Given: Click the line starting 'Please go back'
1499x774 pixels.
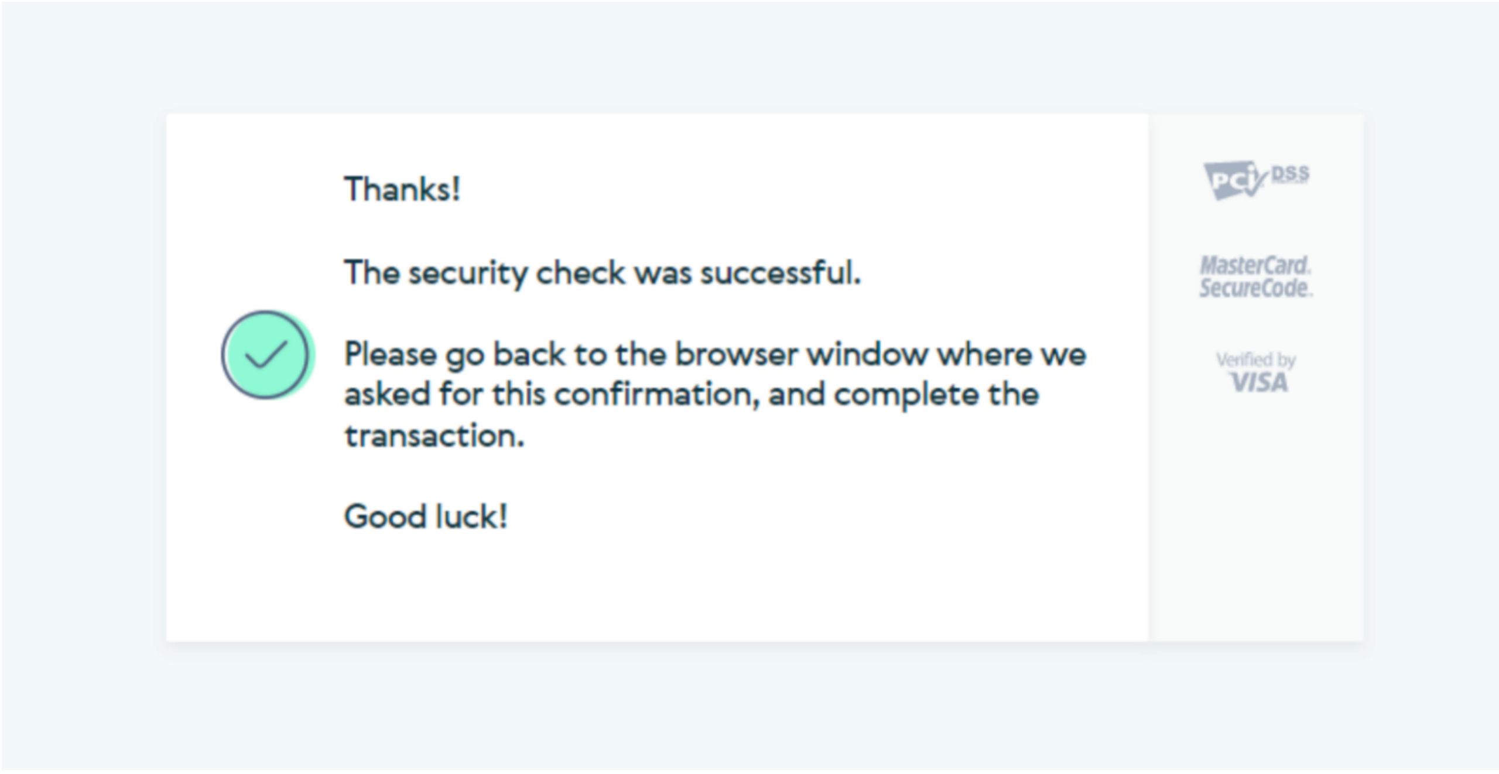Looking at the screenshot, I should pos(714,355).
